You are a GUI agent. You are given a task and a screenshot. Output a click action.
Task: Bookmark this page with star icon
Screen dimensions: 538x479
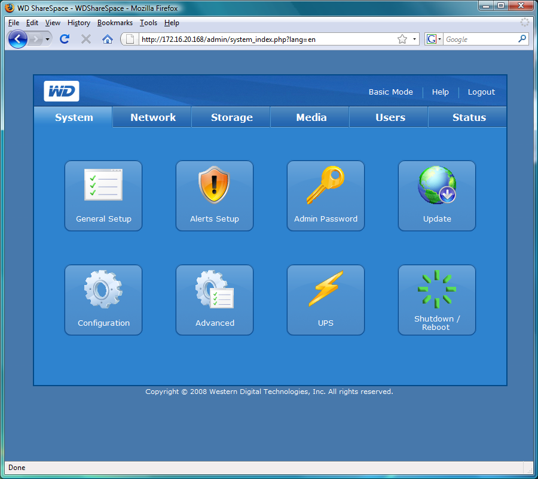402,39
